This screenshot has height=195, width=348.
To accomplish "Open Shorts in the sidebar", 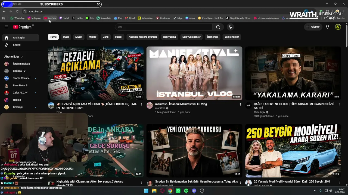I will pyautogui.click(x=21, y=45).
